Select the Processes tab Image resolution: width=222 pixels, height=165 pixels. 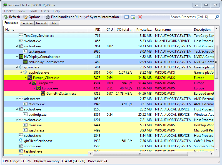[x=11, y=23]
